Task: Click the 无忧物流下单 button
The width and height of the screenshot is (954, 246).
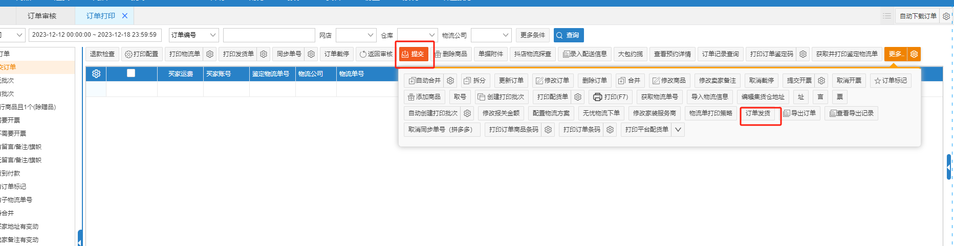Action: coord(601,113)
